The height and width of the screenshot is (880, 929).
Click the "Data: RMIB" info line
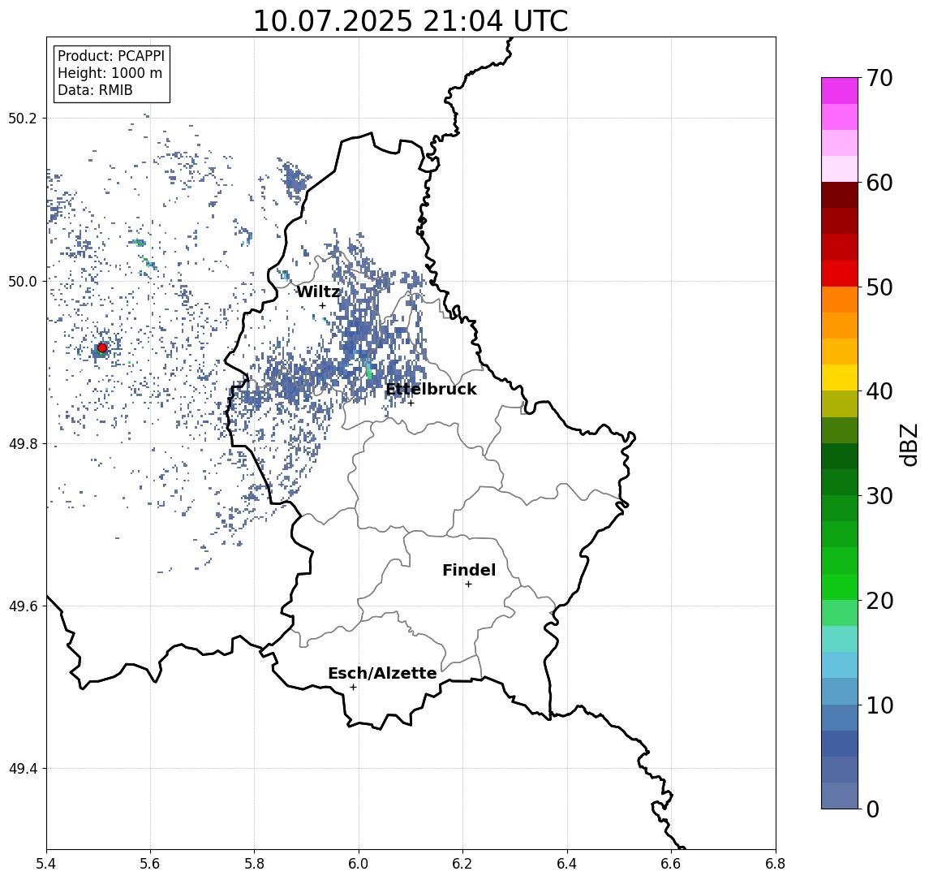95,90
